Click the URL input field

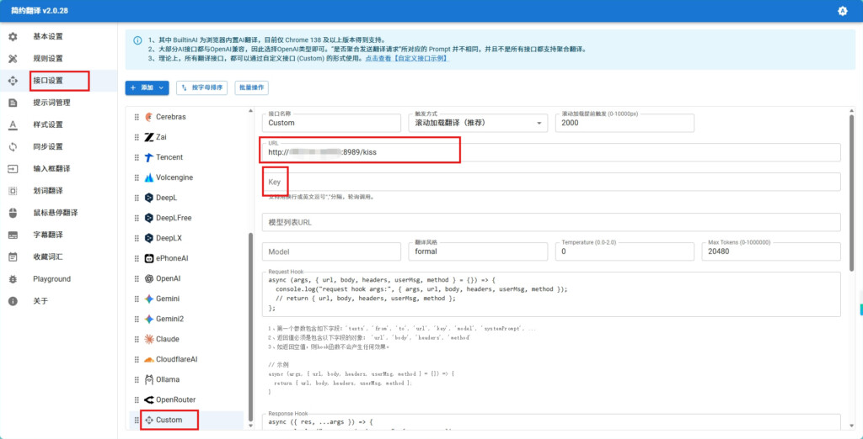pyautogui.click(x=551, y=152)
